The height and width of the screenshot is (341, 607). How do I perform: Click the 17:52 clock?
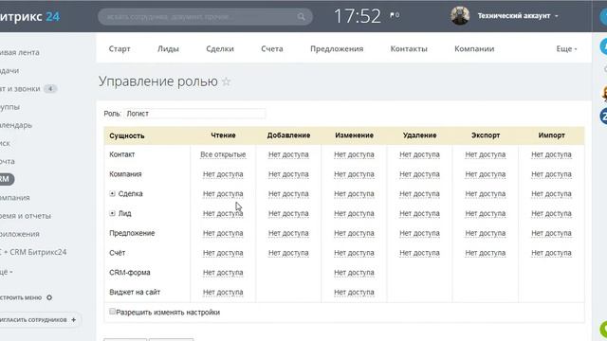coord(358,16)
